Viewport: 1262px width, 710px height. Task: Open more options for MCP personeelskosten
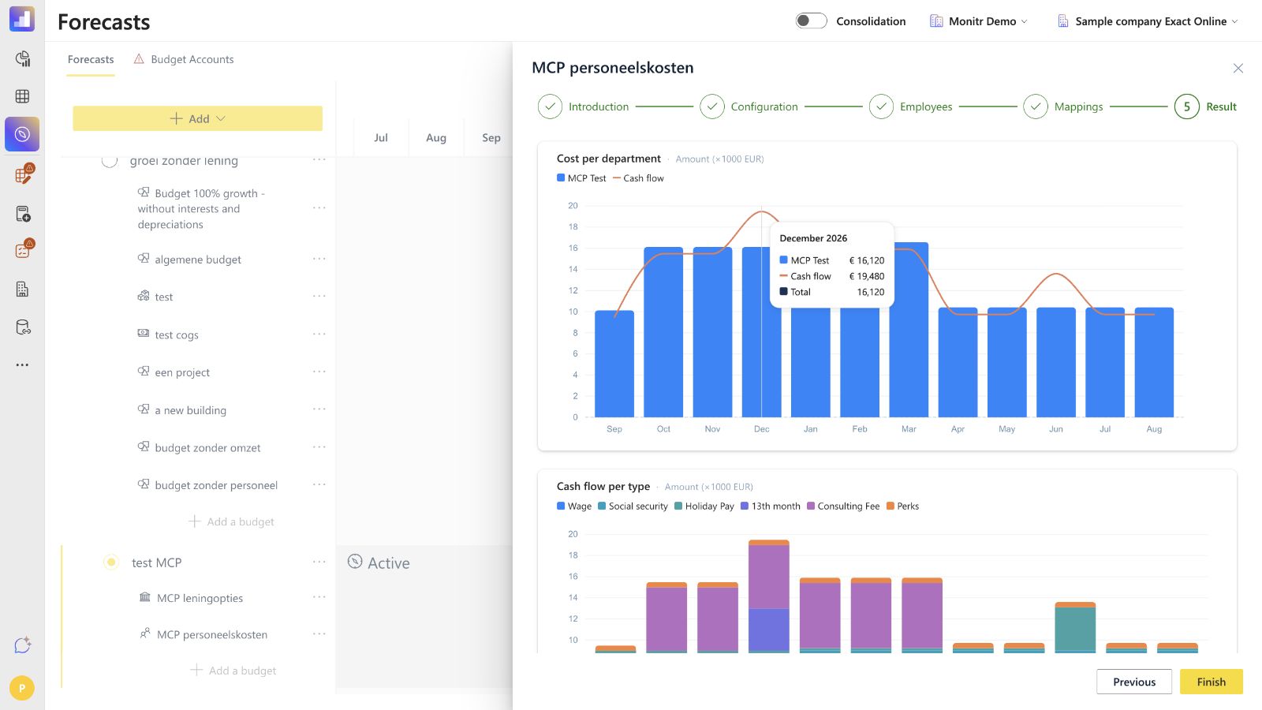click(319, 633)
